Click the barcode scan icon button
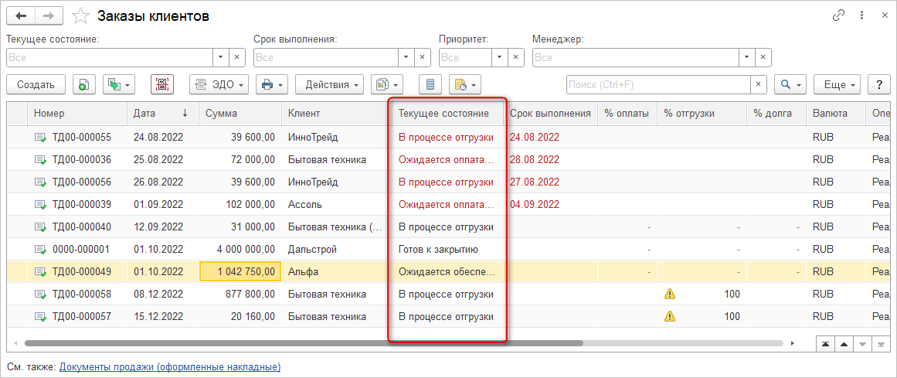This screenshot has height=378, width=897. point(162,85)
